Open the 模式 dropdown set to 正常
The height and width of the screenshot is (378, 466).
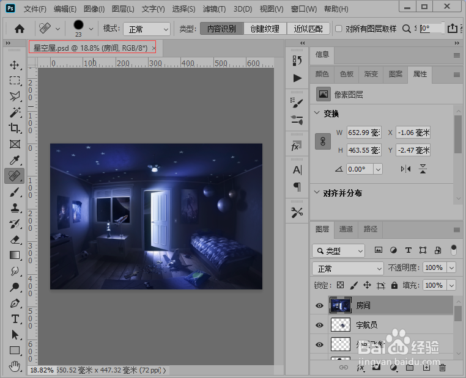click(x=147, y=29)
